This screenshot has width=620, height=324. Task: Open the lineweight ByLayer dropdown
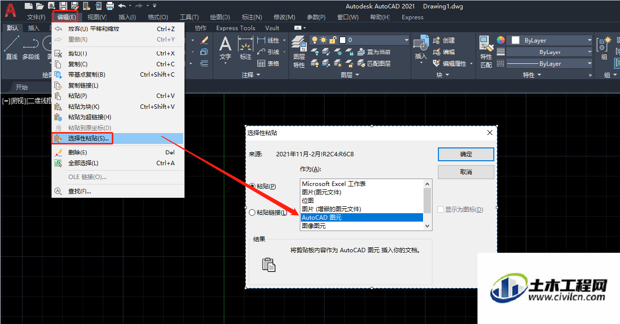tap(550, 52)
